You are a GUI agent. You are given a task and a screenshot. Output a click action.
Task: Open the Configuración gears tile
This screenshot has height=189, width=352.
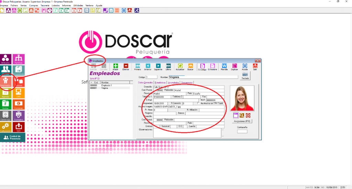tap(5, 127)
